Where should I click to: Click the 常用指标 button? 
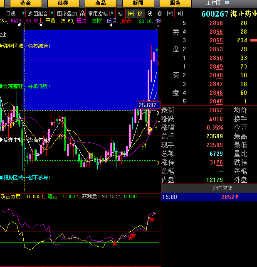pyautogui.click(x=98, y=13)
